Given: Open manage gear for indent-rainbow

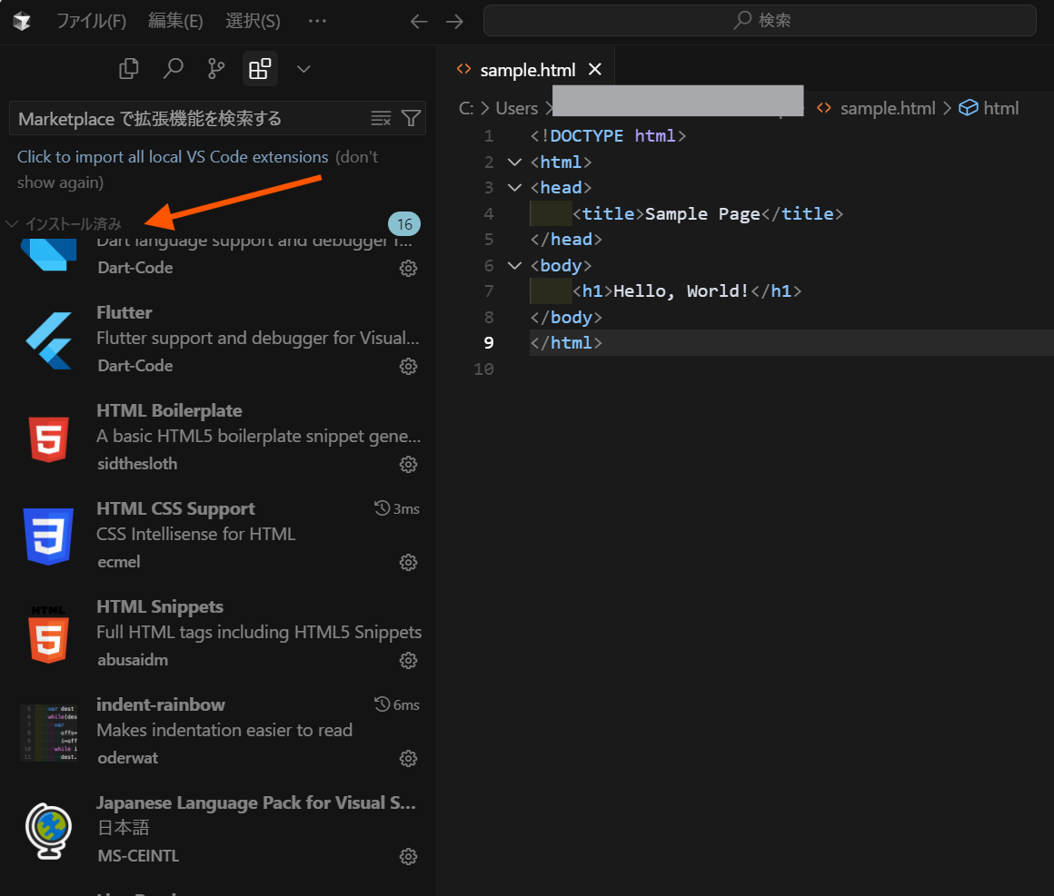Looking at the screenshot, I should 408,758.
